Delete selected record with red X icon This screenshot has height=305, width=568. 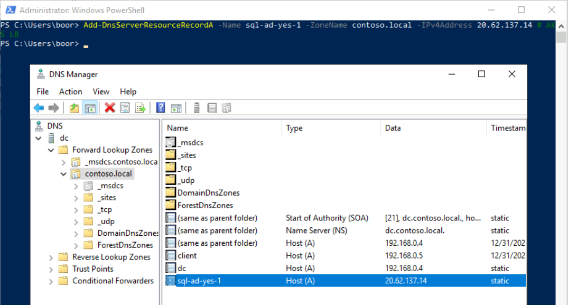tap(110, 108)
